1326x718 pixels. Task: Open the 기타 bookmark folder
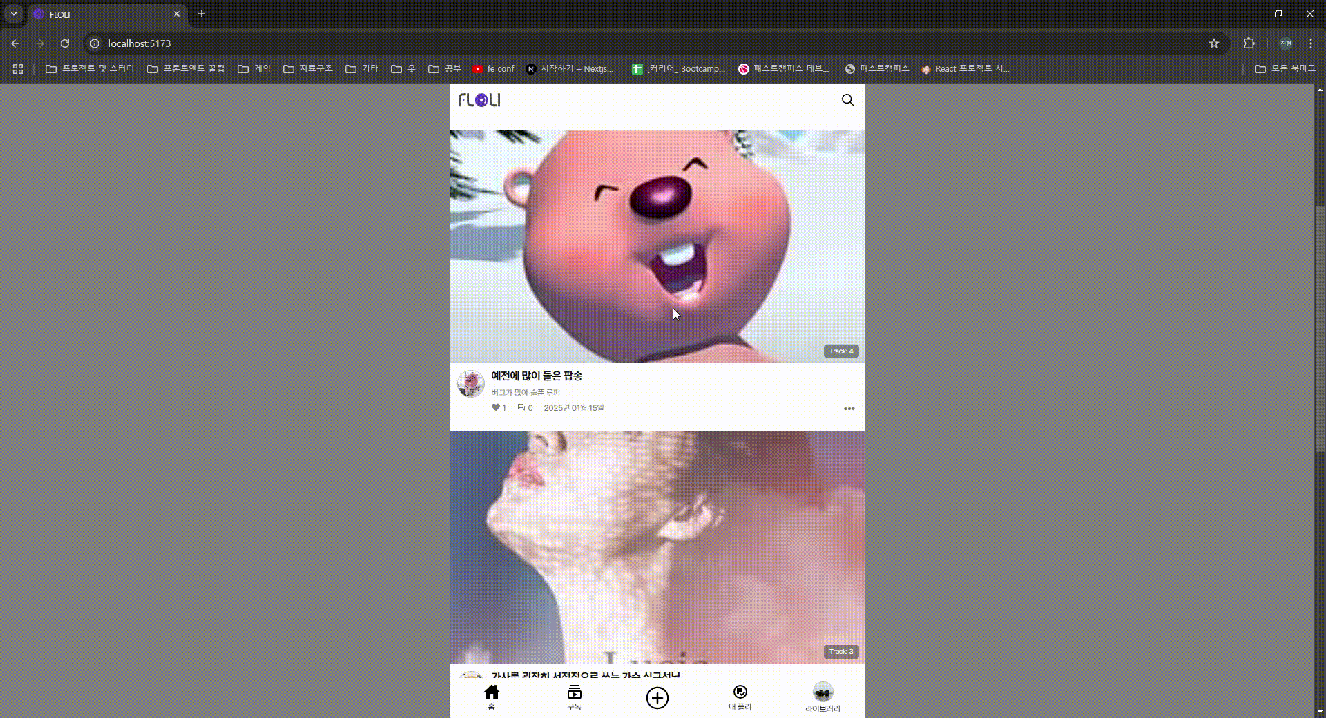click(362, 69)
